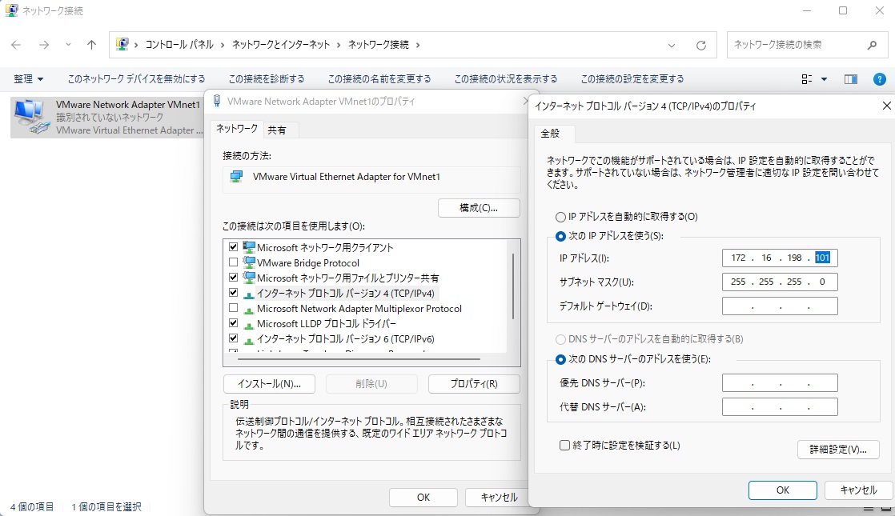Click the address bar folder icon

122,45
